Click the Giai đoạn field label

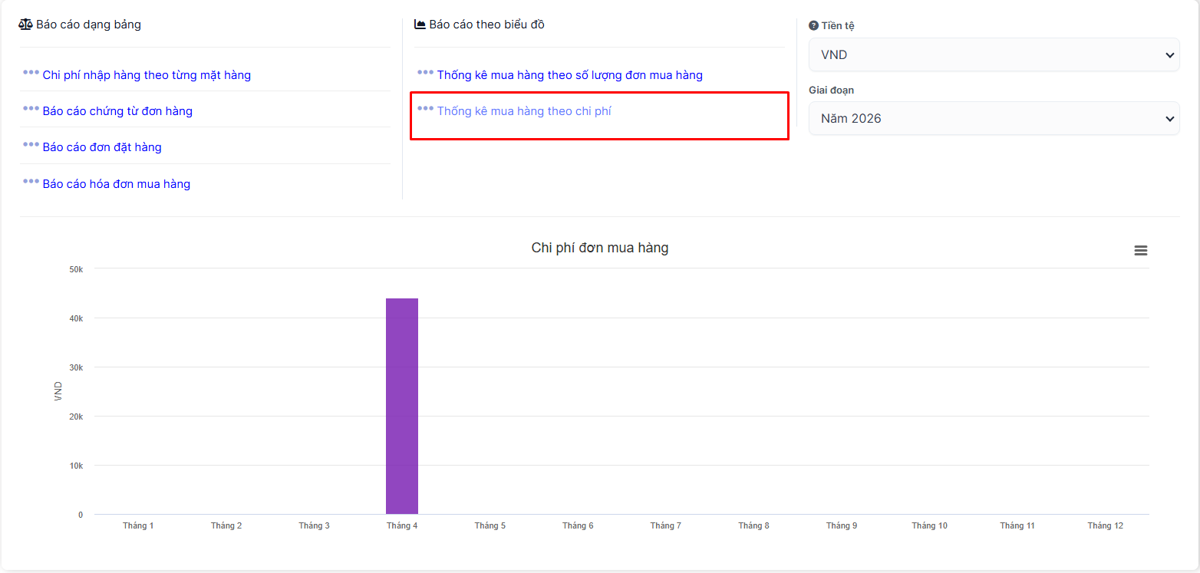[x=831, y=91]
